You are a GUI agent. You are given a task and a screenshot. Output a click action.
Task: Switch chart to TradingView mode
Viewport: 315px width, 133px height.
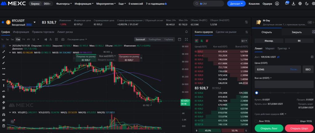pos(154,39)
